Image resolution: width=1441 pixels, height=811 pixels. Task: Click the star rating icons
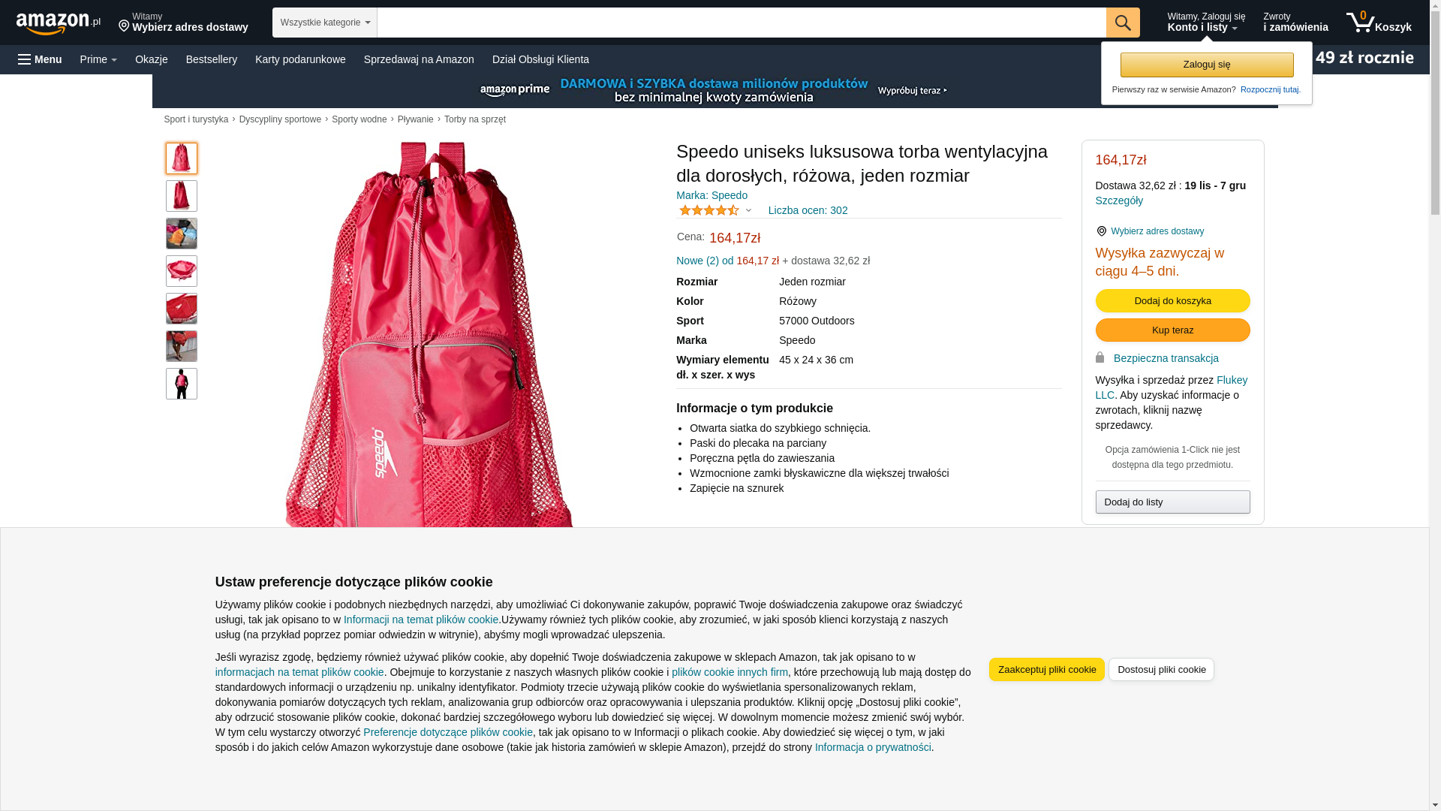709,210
